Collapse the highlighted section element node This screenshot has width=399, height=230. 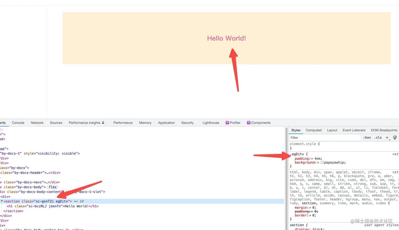pos(2,201)
